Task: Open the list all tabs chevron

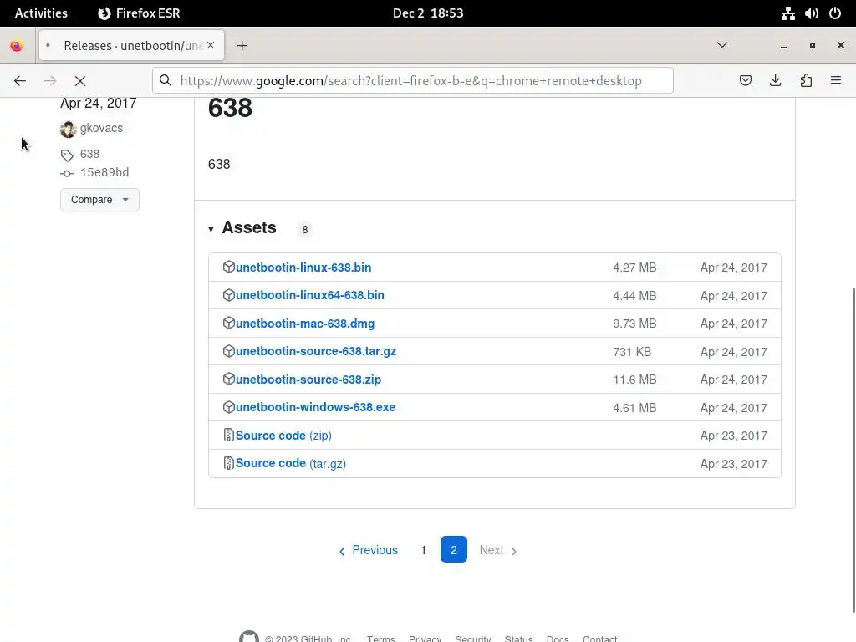Action: [721, 45]
